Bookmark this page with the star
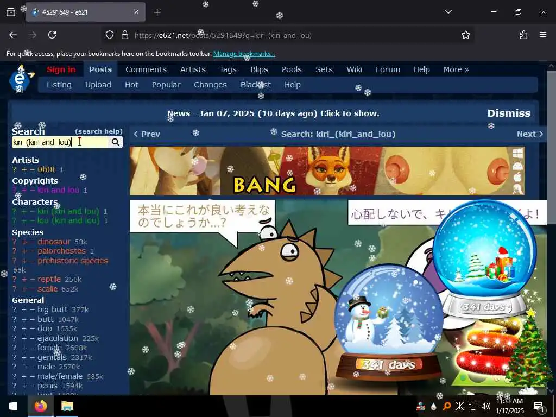The width and height of the screenshot is (556, 417). tap(465, 35)
